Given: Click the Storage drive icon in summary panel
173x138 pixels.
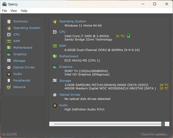Looking at the screenshot, I should (x=55, y=81).
